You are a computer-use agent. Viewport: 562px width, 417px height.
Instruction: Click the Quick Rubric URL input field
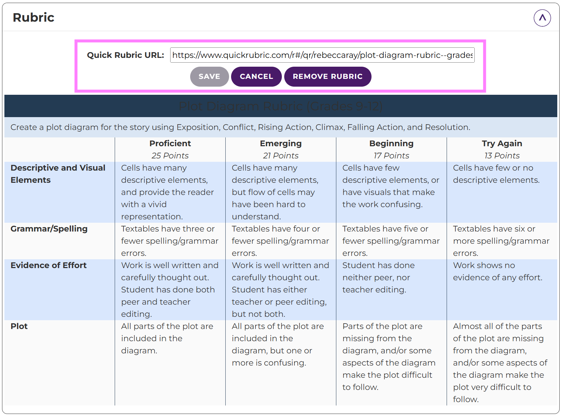(x=322, y=55)
